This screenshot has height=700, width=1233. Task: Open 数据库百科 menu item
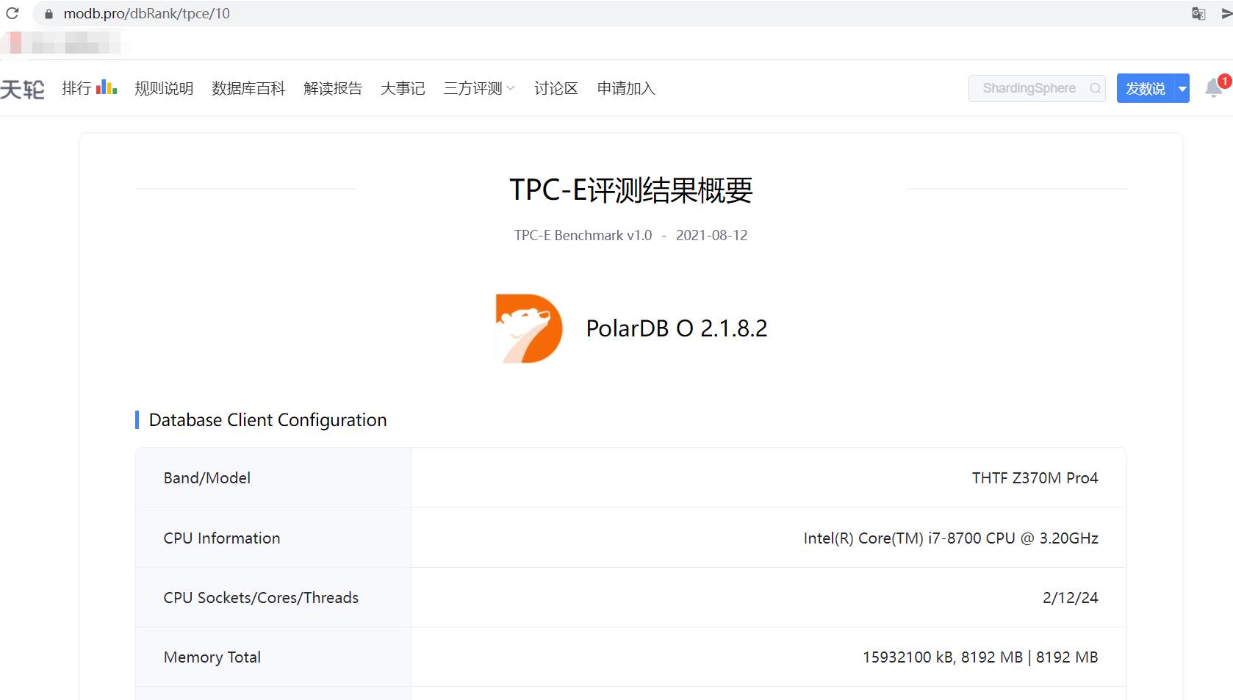pos(248,88)
